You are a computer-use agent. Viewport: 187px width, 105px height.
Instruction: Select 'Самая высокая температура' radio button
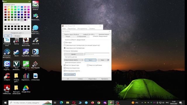(x=65, y=48)
